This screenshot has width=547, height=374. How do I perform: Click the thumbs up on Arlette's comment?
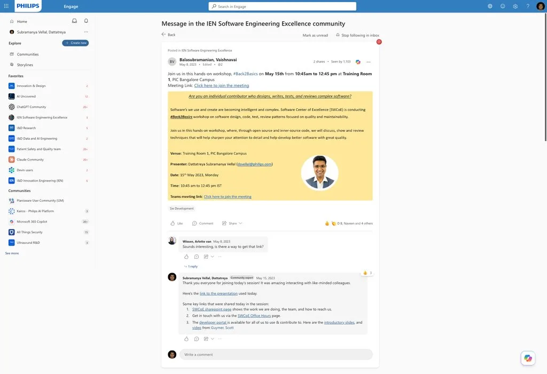click(186, 257)
